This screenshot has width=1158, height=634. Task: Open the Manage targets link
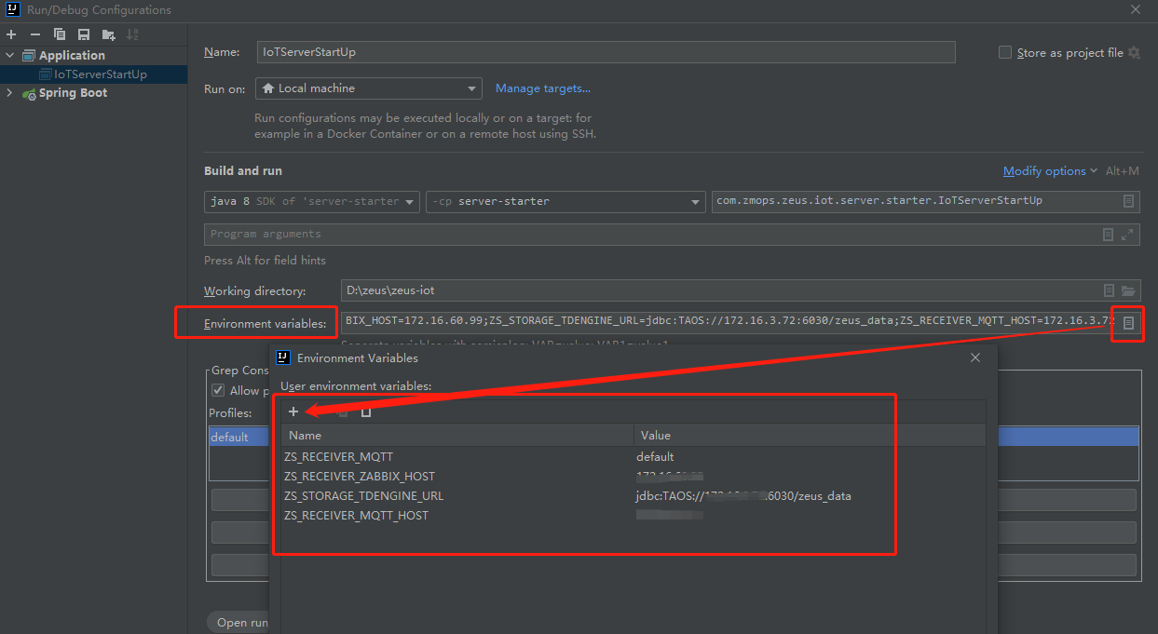(x=543, y=88)
